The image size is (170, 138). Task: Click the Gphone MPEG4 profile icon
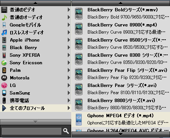(79, 119)
